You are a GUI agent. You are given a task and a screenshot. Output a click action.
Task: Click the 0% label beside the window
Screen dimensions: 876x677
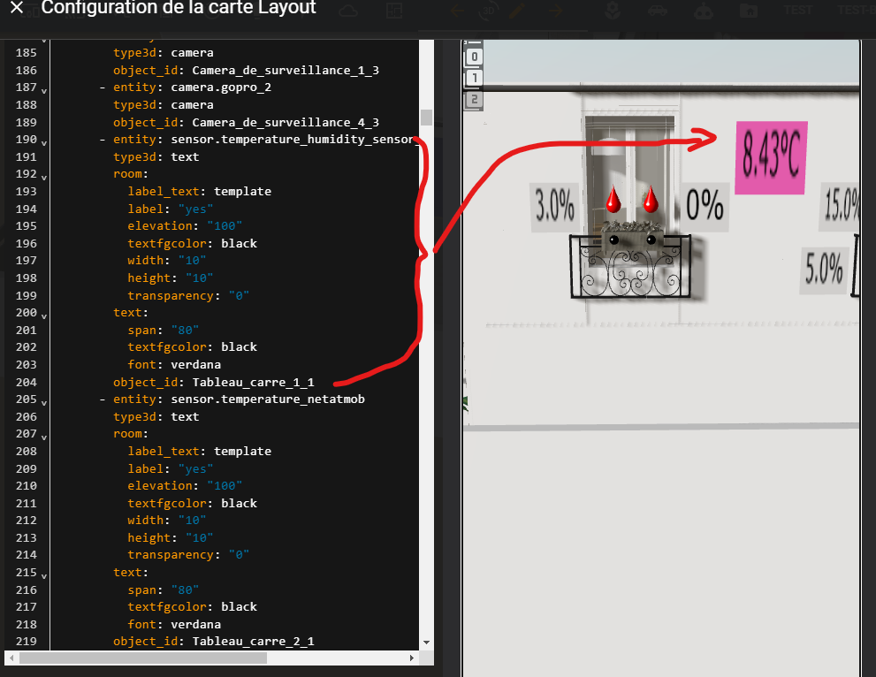coord(705,208)
